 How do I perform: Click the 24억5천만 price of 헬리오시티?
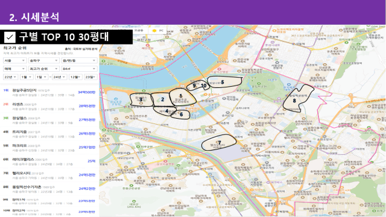point(87,175)
